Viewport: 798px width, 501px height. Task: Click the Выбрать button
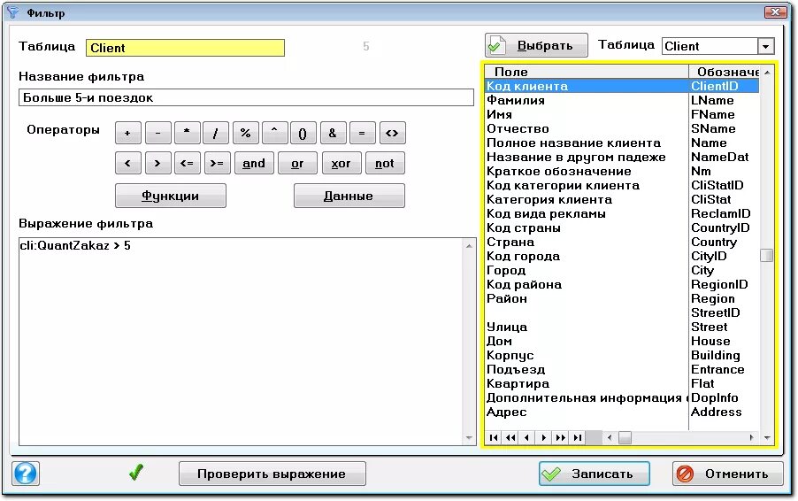pos(536,46)
